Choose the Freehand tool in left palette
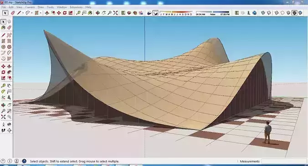 tap(9, 35)
